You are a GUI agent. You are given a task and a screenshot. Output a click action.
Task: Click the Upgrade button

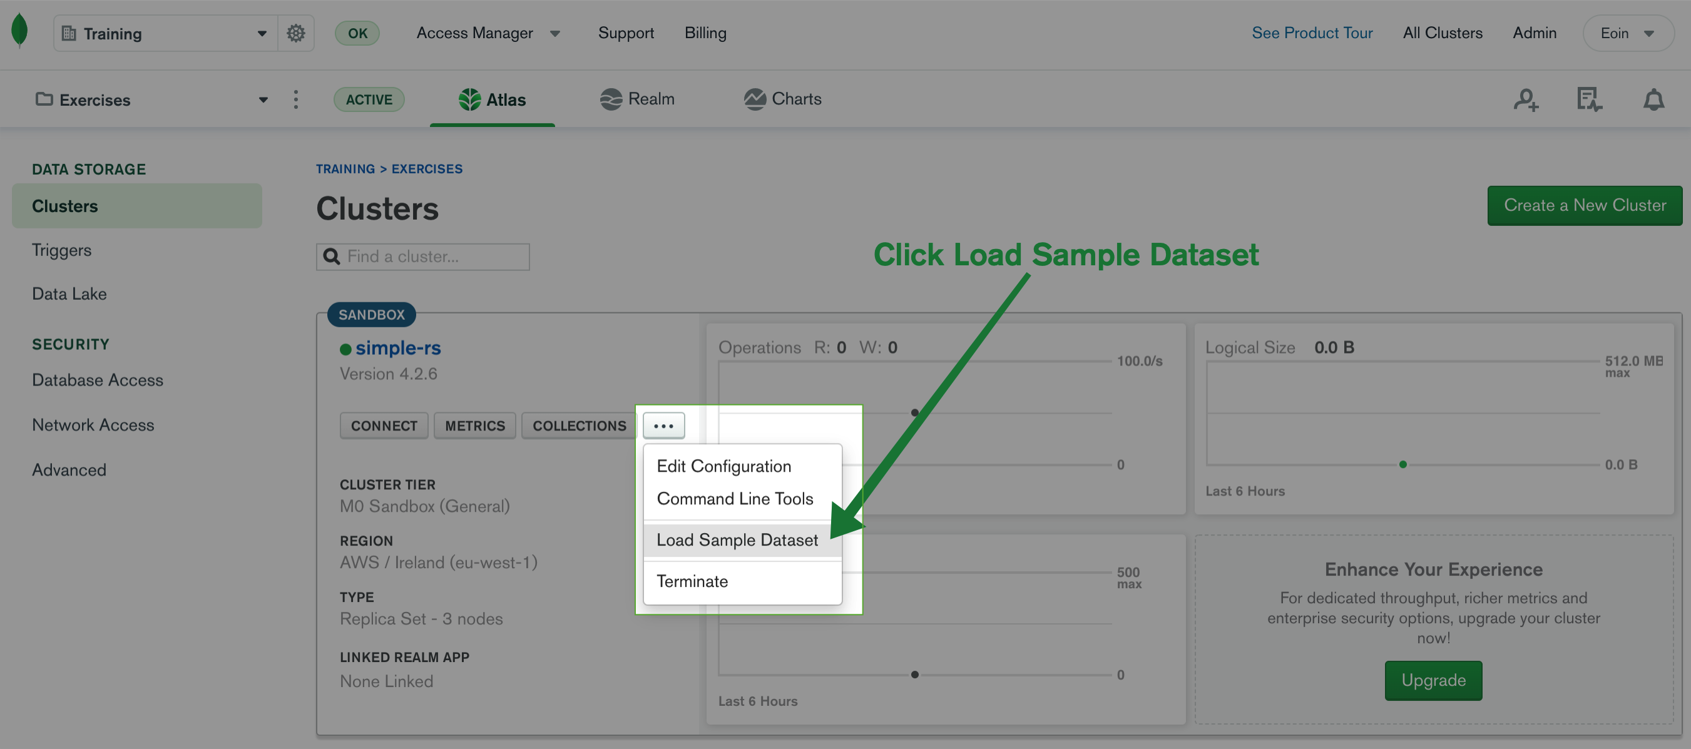tap(1432, 680)
